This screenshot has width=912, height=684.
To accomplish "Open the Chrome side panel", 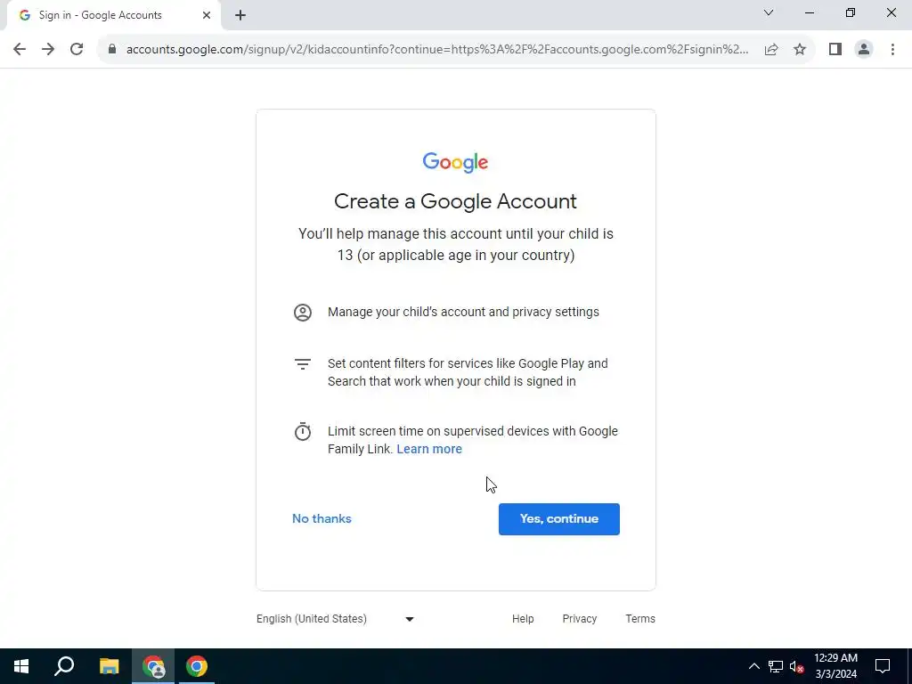I will point(835,50).
